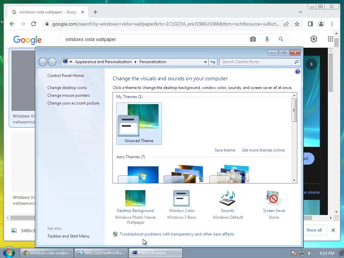Click the Appearance and Personalization breadcrumb

click(x=103, y=62)
